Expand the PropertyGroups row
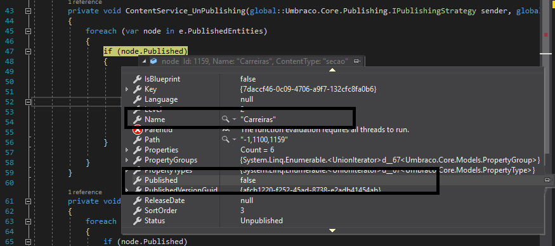555x246 pixels. (127, 160)
